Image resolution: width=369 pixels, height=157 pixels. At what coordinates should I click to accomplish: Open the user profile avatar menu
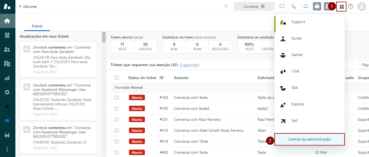click(x=362, y=7)
